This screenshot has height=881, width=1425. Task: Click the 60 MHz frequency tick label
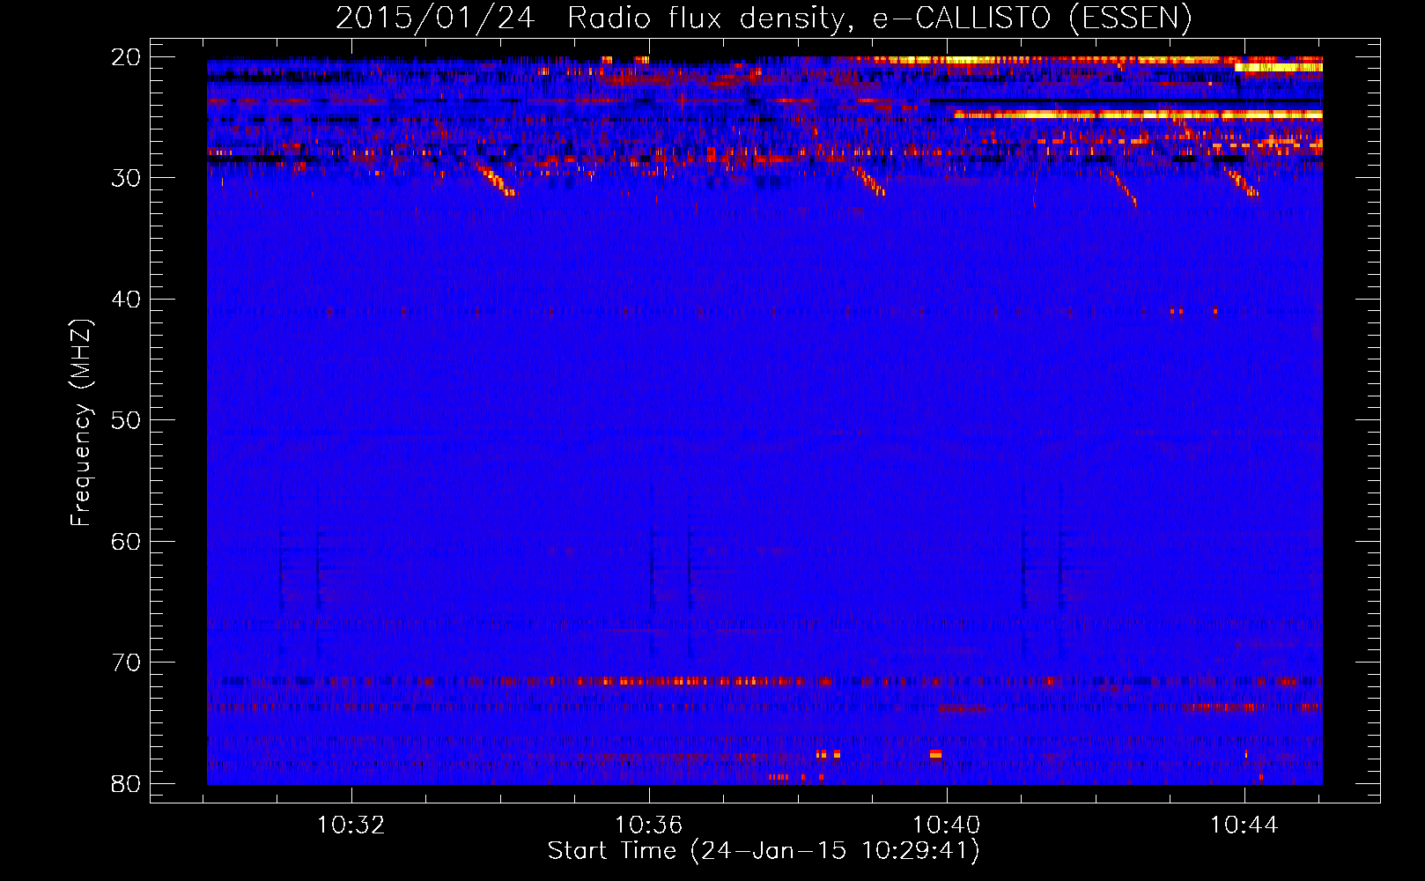coord(126,541)
